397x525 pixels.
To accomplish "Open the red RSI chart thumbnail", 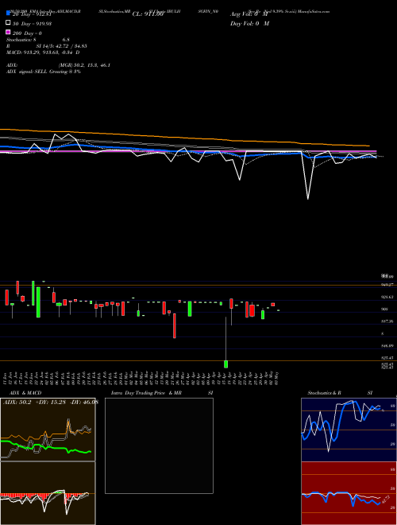I will pos(349,493).
